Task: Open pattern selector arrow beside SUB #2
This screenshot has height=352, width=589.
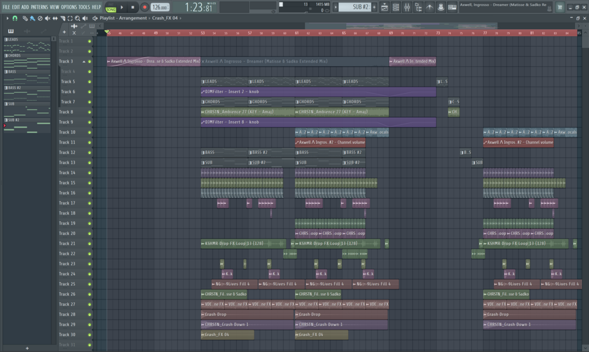Action: tap(335, 7)
